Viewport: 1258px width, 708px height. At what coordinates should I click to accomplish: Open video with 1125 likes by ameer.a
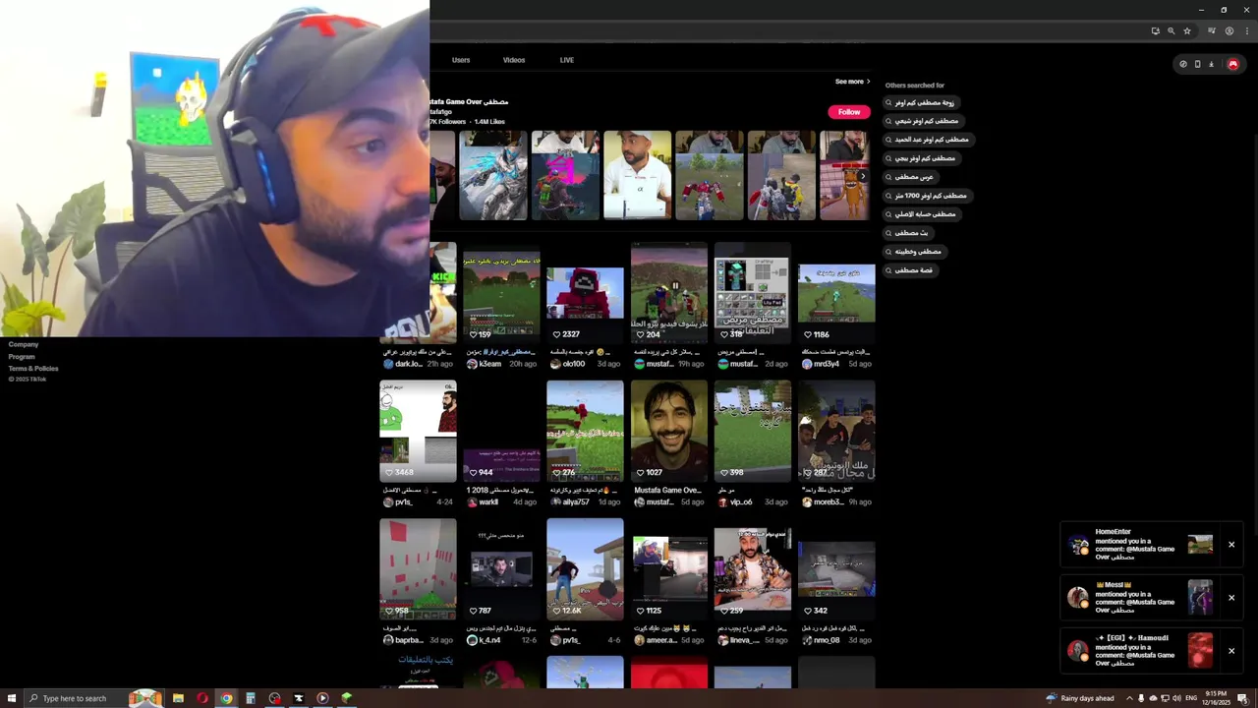tap(668, 568)
